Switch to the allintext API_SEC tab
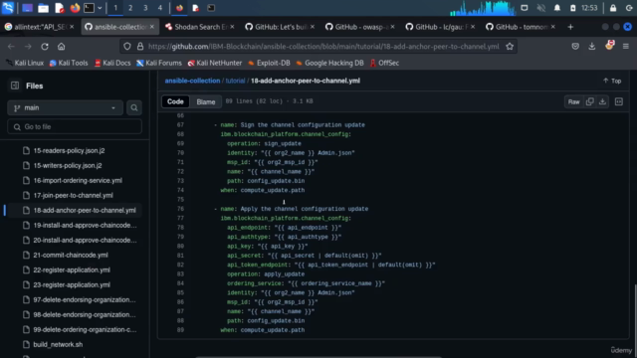637x358 pixels. [x=40, y=27]
